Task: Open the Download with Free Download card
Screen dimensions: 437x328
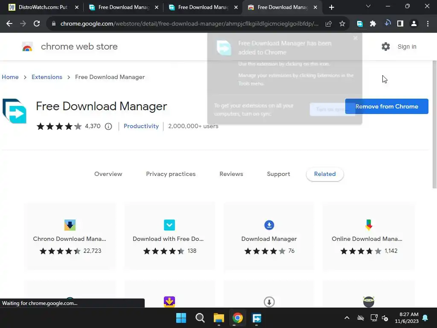Action: [x=169, y=236]
